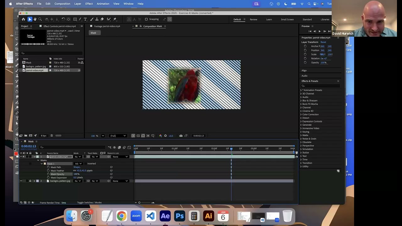
Task: Reset the Layer Transform properties
Action: point(323,42)
